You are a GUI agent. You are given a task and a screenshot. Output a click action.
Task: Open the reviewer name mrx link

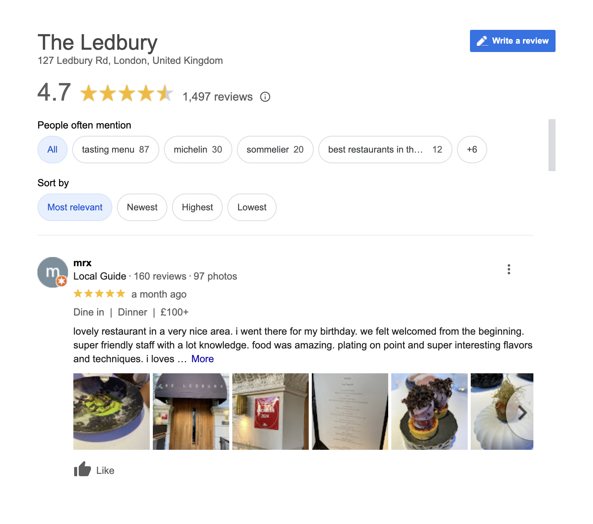tap(83, 263)
